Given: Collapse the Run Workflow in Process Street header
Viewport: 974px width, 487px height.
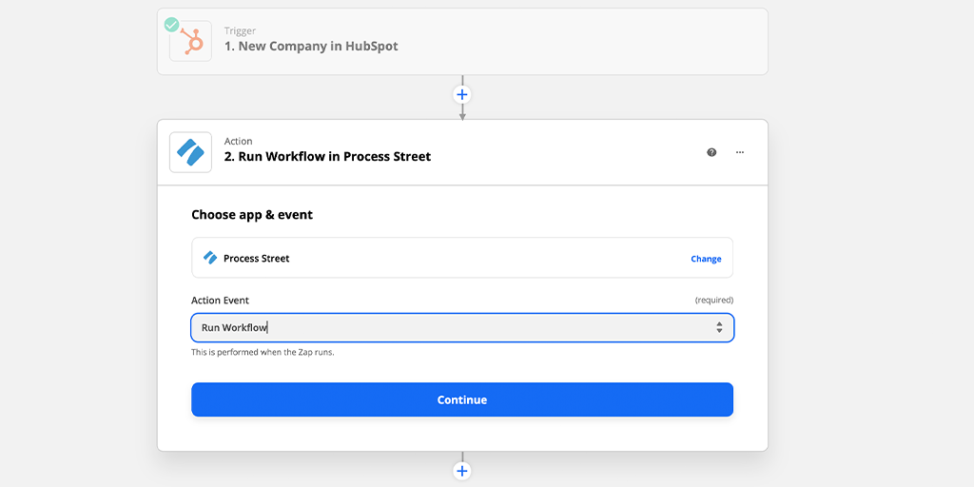Looking at the screenshot, I should coord(462,152).
